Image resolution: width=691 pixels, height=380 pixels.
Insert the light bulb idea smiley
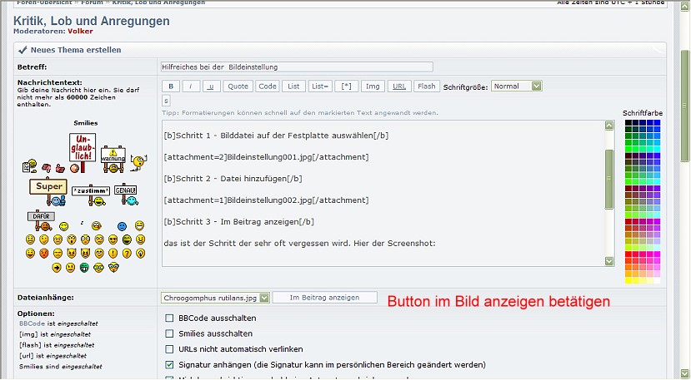pos(141,254)
